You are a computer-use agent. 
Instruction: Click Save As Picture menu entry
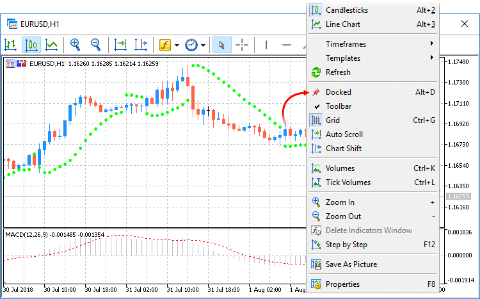click(373, 264)
